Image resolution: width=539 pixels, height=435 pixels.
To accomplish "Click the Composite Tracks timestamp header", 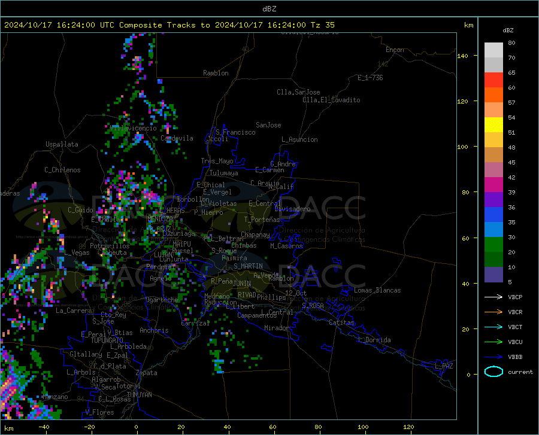I will (x=169, y=25).
